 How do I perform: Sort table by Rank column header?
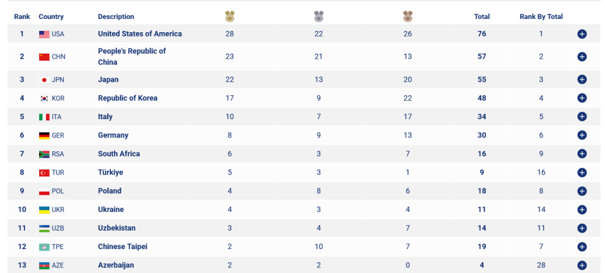(22, 16)
